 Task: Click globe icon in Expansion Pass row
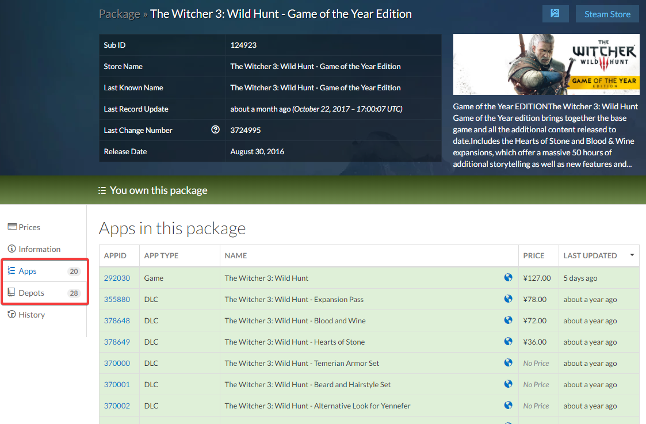pos(508,299)
